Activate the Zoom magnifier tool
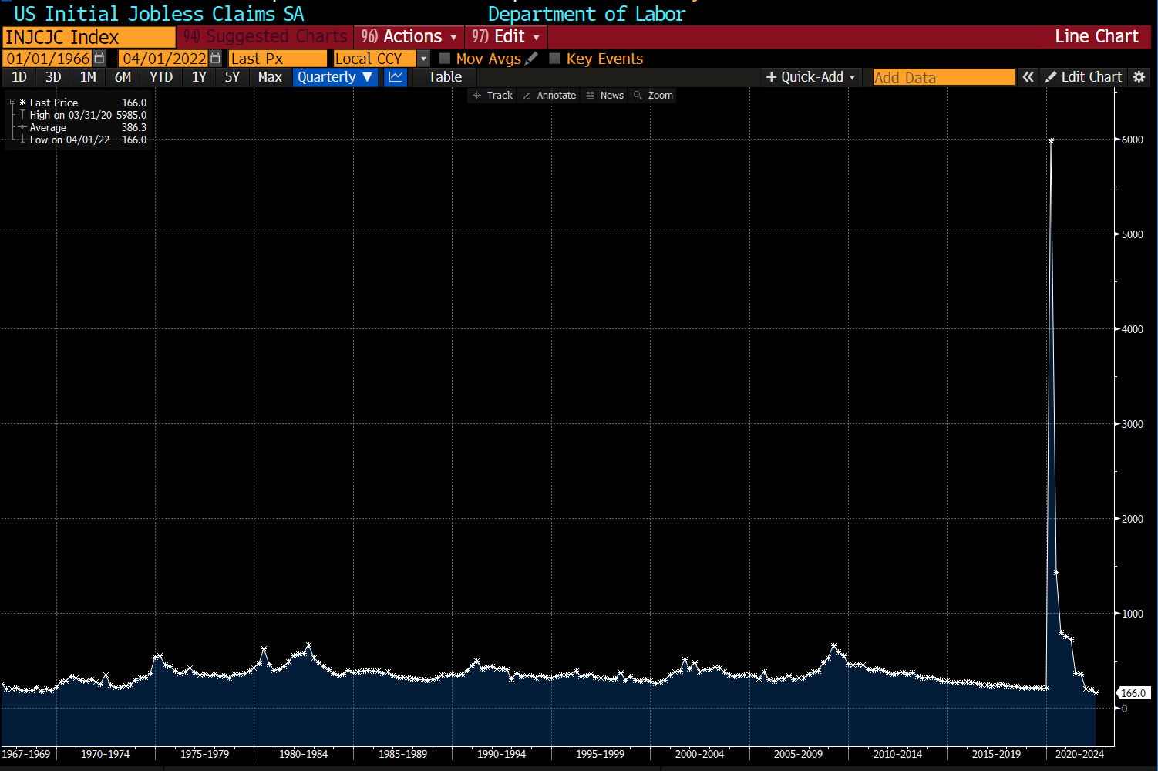Screen dimensions: 1158x771 (x=653, y=96)
